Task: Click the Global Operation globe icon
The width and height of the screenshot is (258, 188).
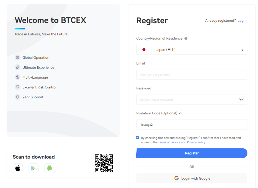Action: pyautogui.click(x=18, y=57)
